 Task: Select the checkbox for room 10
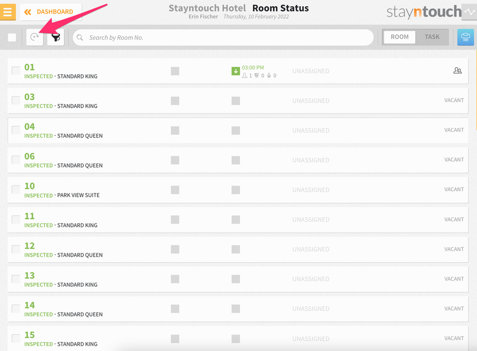16,189
